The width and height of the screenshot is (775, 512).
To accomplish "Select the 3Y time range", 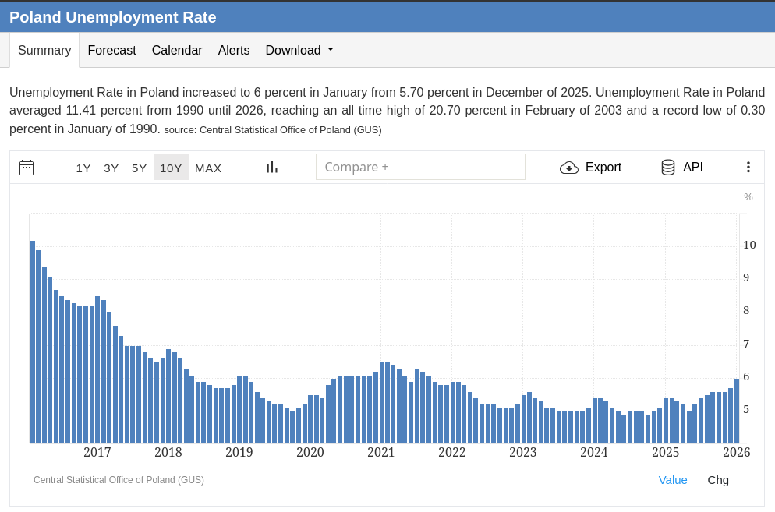I will coord(111,168).
